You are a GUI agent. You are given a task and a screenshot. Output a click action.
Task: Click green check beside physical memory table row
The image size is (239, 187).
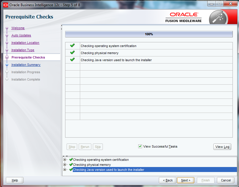(72, 53)
